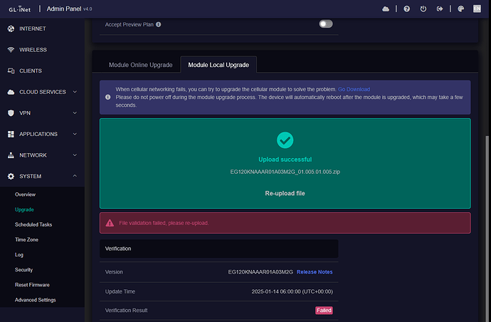Click the logout arrow icon
This screenshot has height=322, width=491.
coord(440,9)
